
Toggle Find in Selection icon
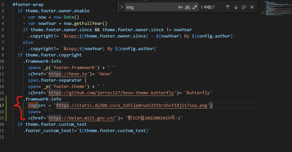pyautogui.click(x=244, y=7)
